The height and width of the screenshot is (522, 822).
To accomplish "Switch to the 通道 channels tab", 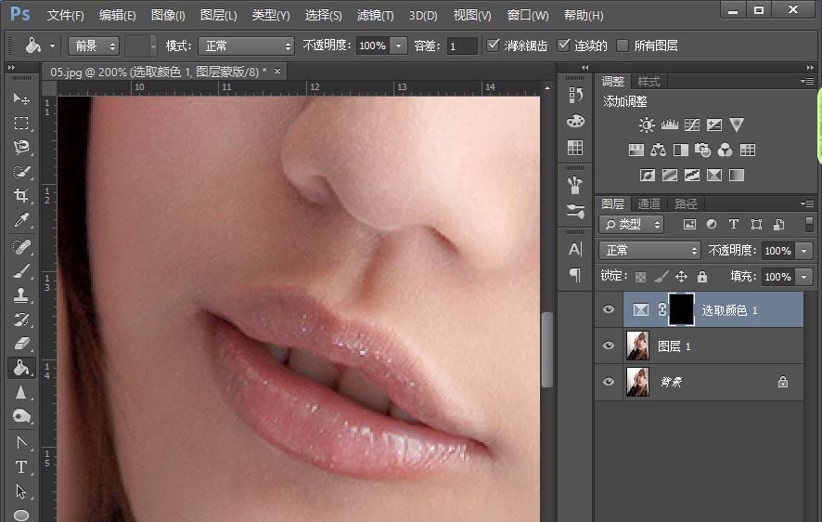I will (649, 203).
